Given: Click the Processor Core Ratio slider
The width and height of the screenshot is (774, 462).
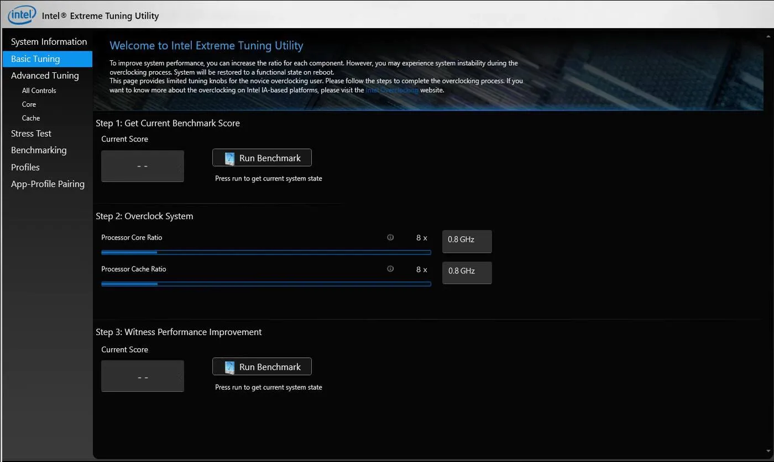Looking at the screenshot, I should pos(266,252).
